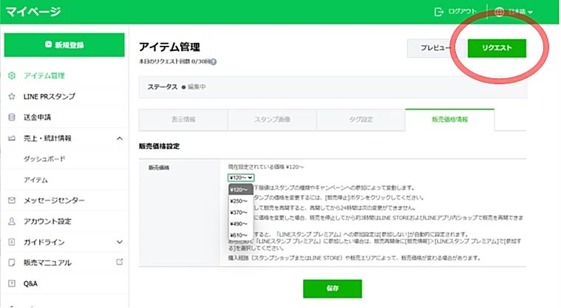This screenshot has width=561, height=308.
Task: Open the プレビュー preview button
Action: 436,48
